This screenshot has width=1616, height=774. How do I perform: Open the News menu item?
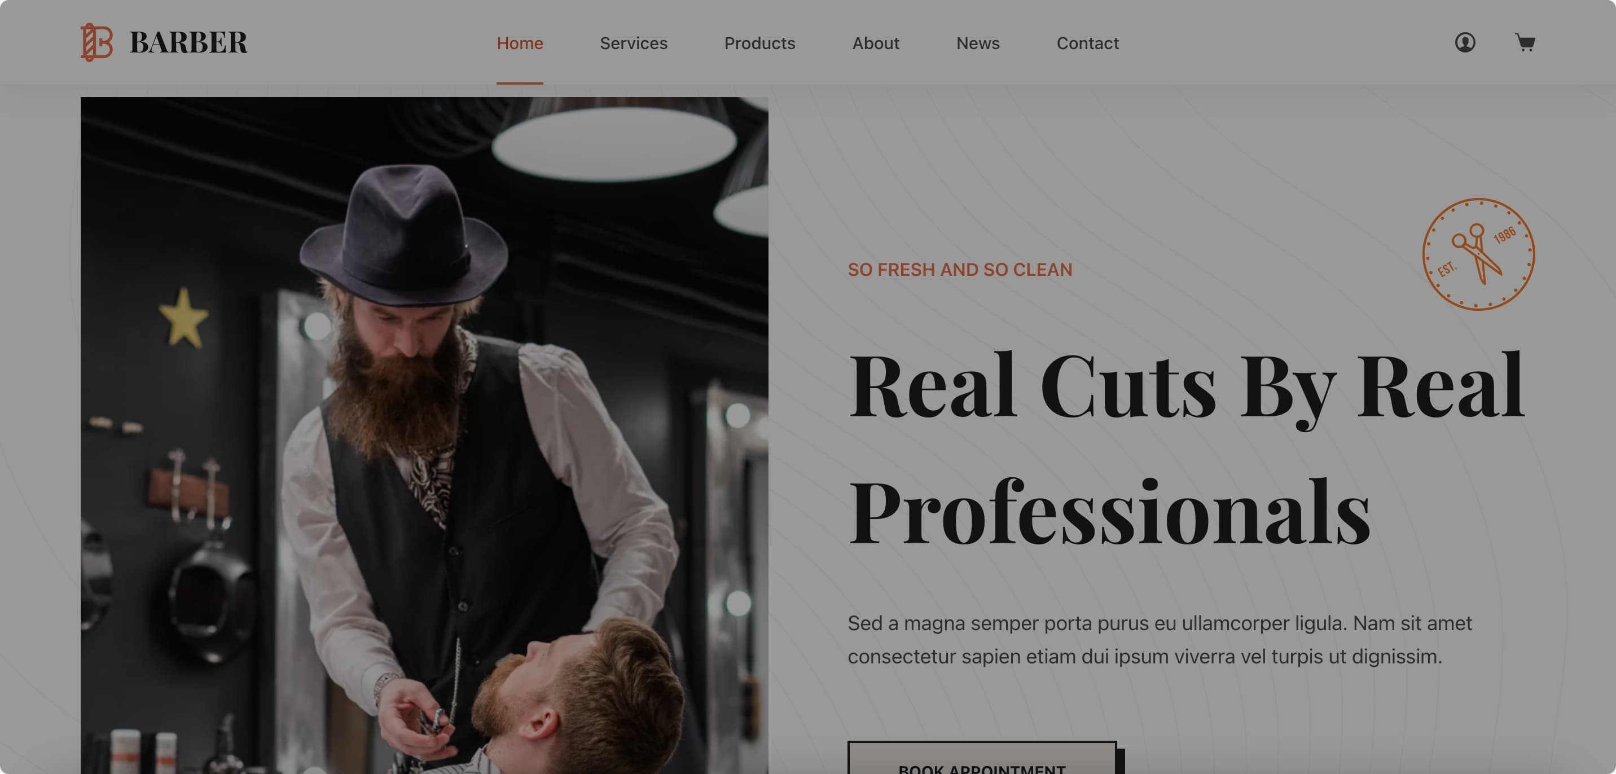(x=977, y=43)
